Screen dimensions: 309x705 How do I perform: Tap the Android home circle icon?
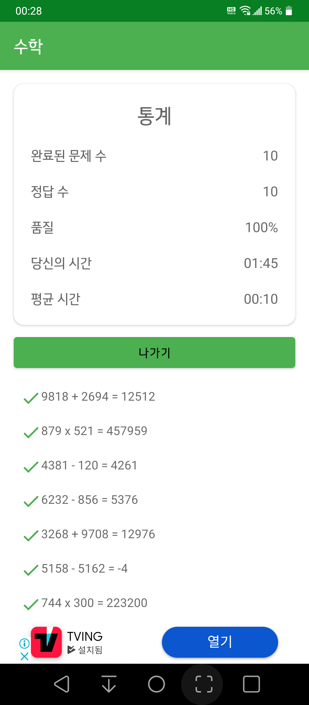click(157, 684)
